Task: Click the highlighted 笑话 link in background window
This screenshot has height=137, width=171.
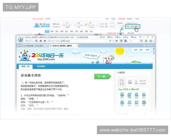Action: tap(133, 27)
